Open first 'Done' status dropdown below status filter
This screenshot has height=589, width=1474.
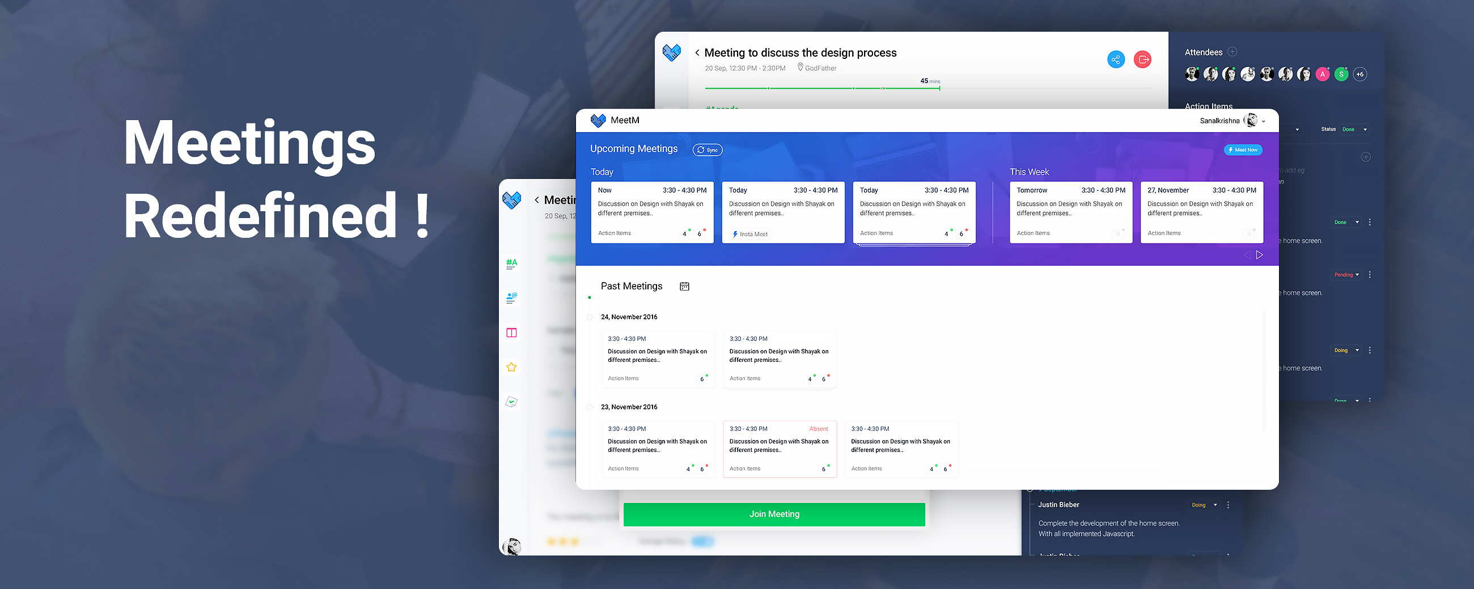click(1346, 223)
